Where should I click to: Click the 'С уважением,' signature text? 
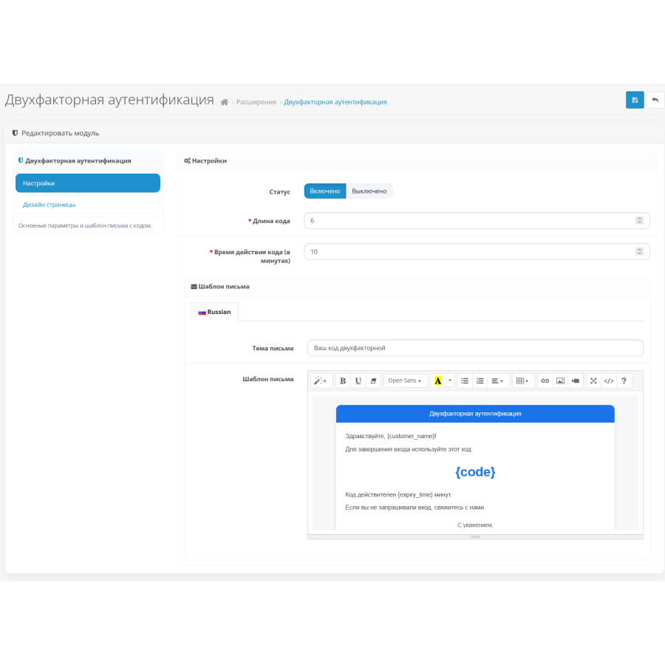click(x=475, y=525)
